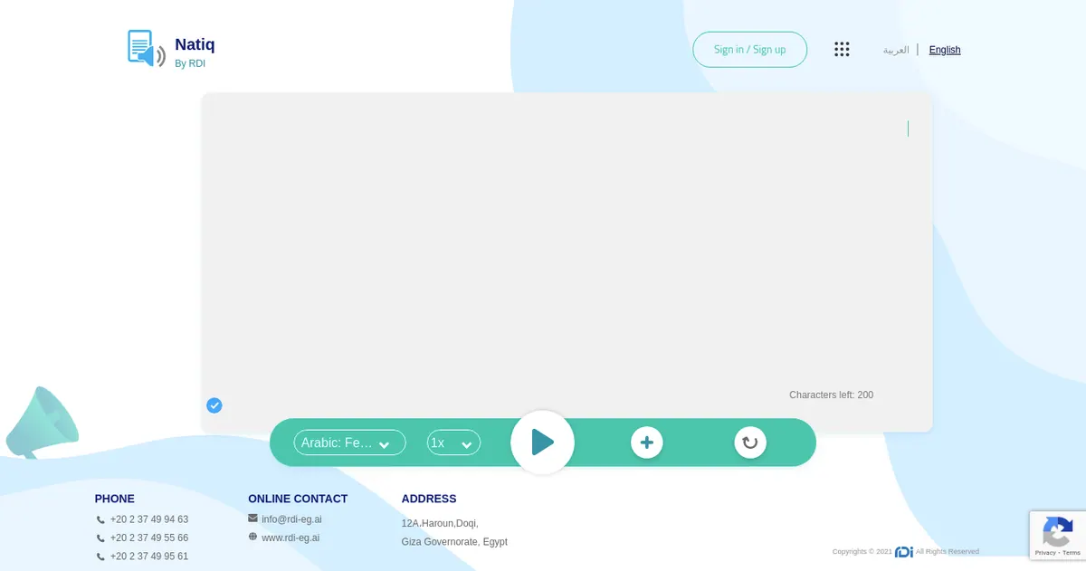
Task: Open the Arabic voice selection dropdown
Action: point(349,443)
